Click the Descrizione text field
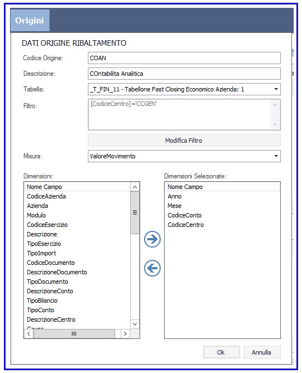This screenshot has height=373, width=302. [x=184, y=74]
